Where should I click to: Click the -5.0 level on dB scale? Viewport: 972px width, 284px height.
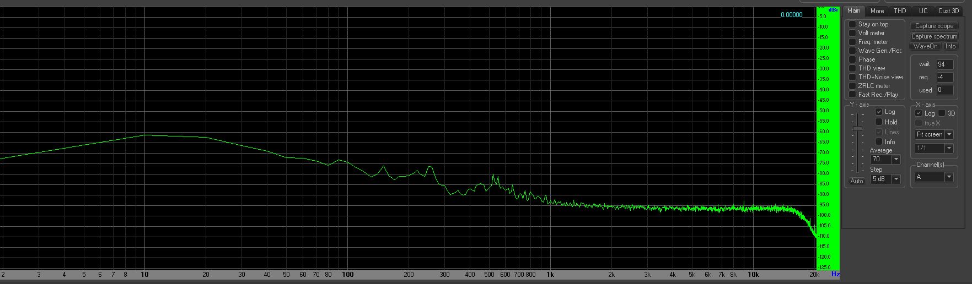(823, 17)
